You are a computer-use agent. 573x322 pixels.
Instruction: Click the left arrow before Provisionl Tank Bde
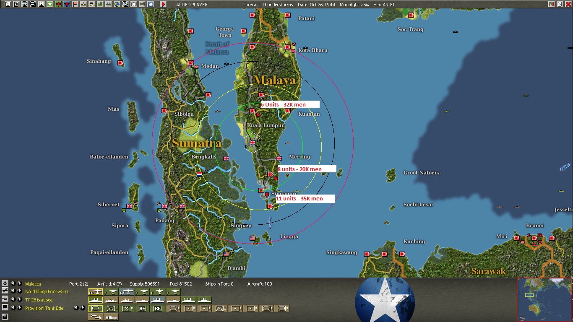[13, 308]
